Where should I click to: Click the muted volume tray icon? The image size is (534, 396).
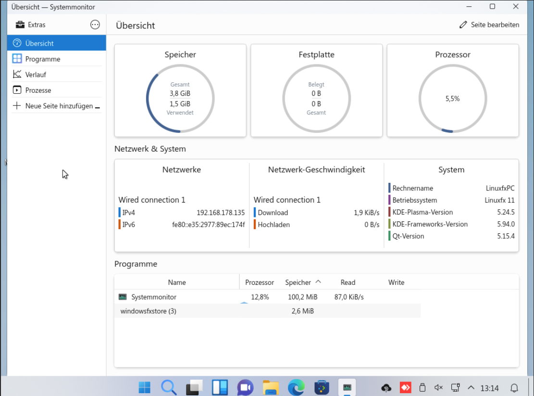(x=439, y=387)
